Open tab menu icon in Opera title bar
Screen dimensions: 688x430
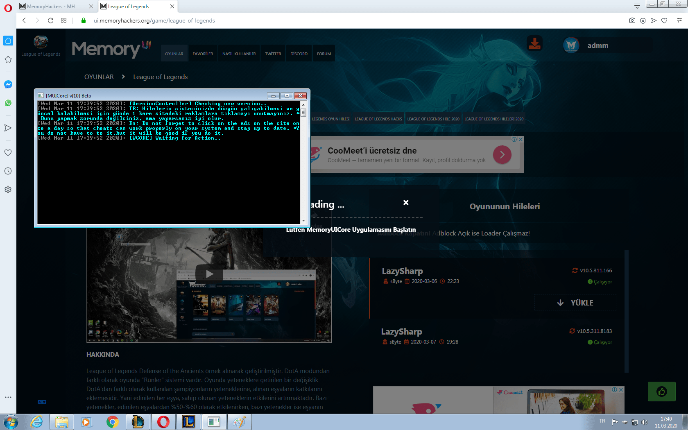tap(637, 6)
